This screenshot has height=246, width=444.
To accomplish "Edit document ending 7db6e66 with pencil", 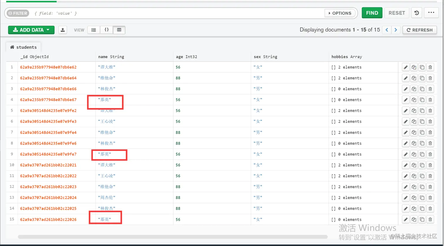I will pyautogui.click(x=406, y=89).
